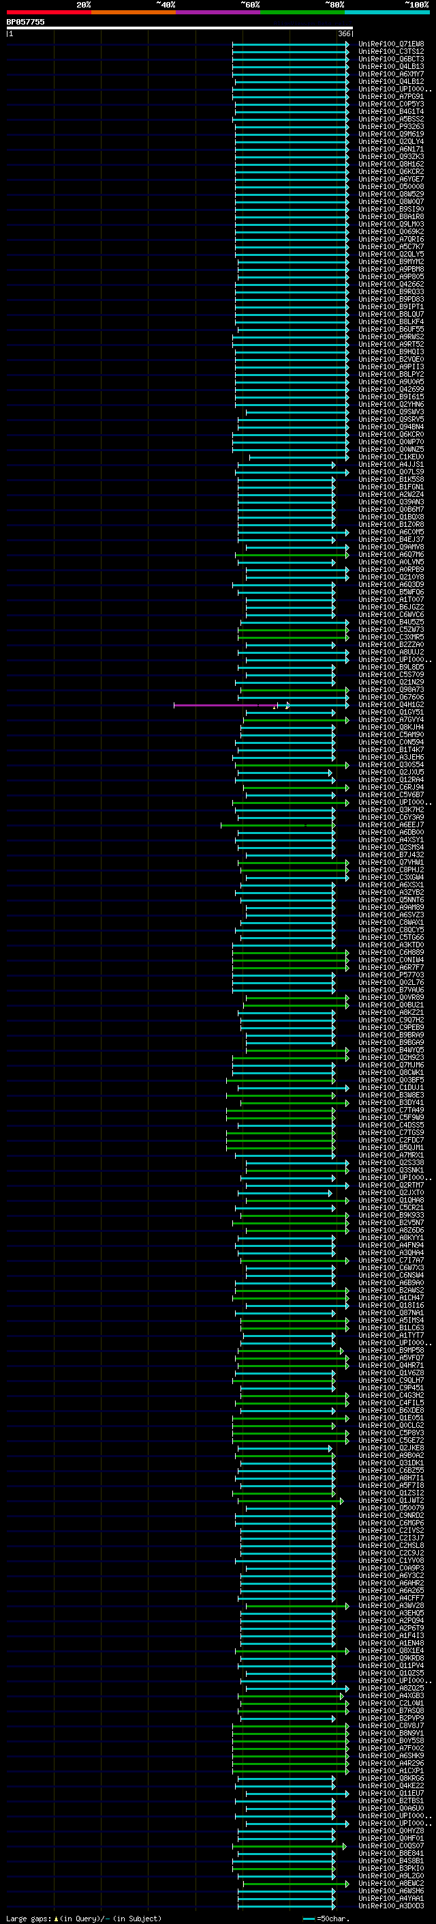Select hit label UniRef100_C0P5Y3

[391, 104]
